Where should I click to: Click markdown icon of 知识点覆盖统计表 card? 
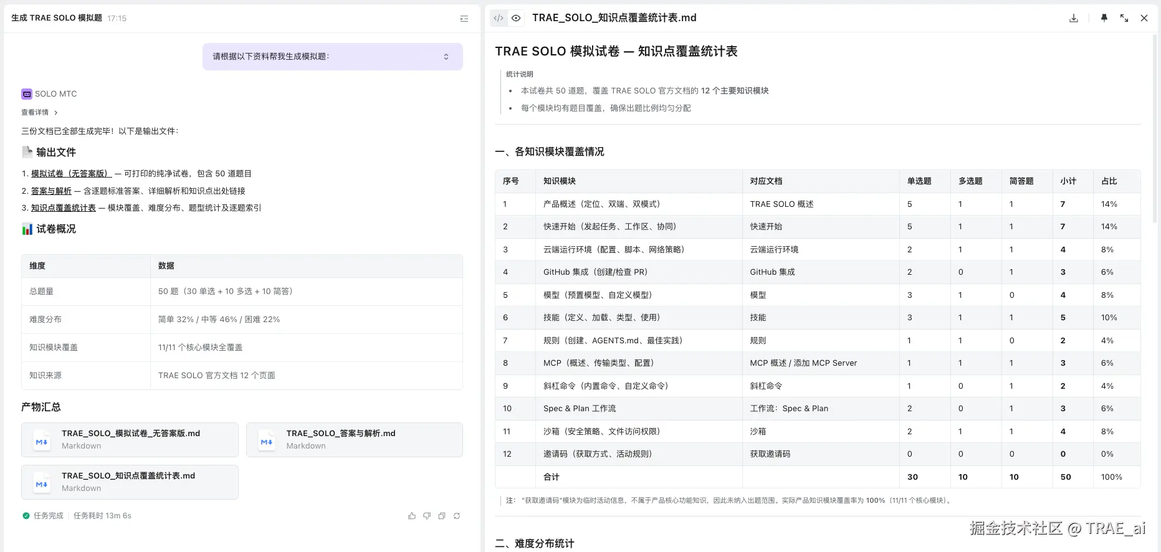tap(42, 483)
